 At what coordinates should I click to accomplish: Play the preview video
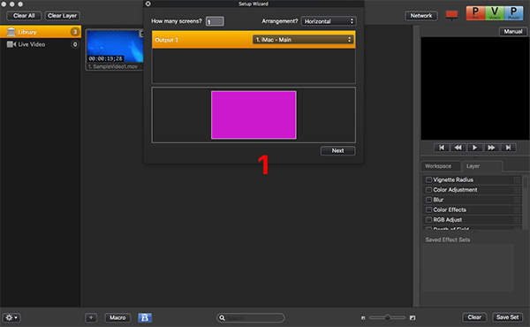pyautogui.click(x=474, y=148)
